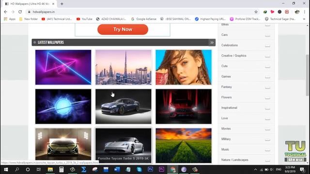The width and height of the screenshot is (310, 174).
Task: Open the woman portrait wallpaper thumbnail
Action: [x=184, y=67]
